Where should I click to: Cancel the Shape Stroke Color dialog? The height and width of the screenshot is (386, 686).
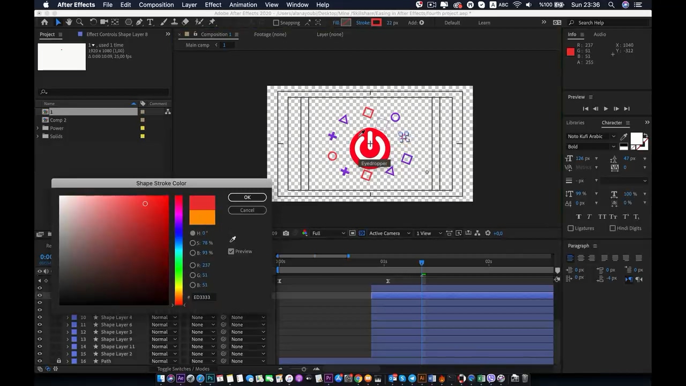pyautogui.click(x=247, y=210)
